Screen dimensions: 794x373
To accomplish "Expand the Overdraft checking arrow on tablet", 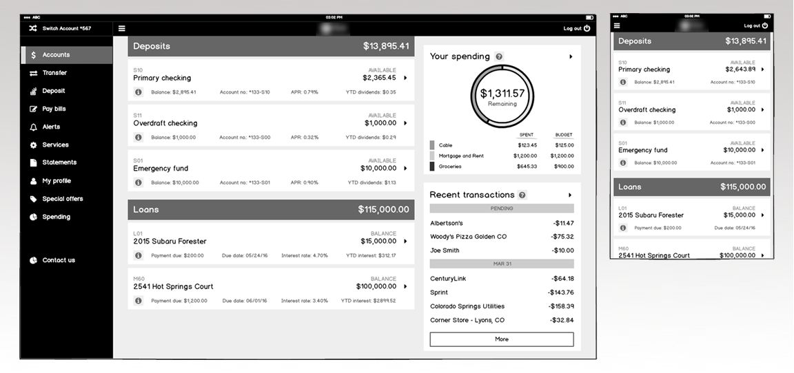I will (x=405, y=122).
